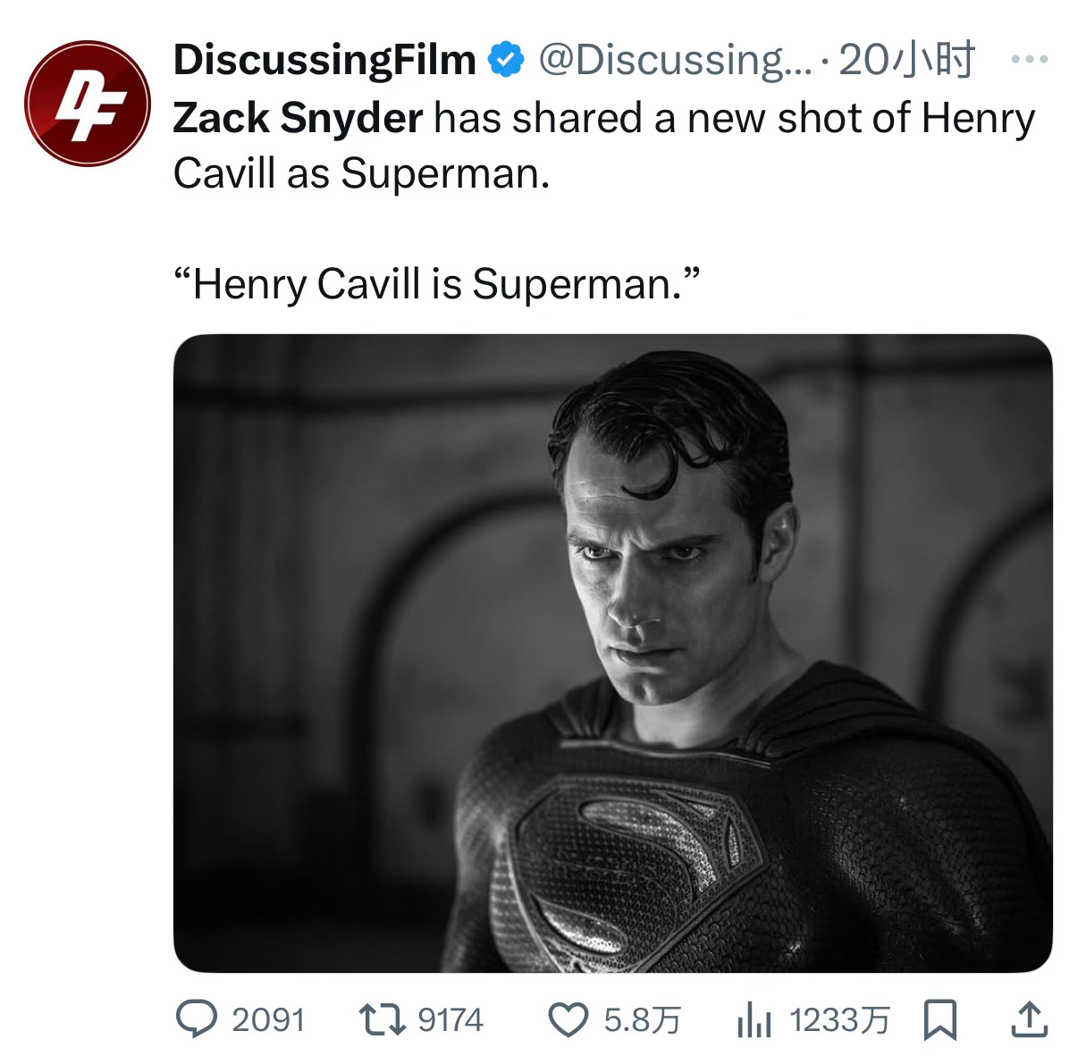This screenshot has width=1078, height=1056.
Task: Open the DiscussingFilm profile avatar
Action: point(86,105)
